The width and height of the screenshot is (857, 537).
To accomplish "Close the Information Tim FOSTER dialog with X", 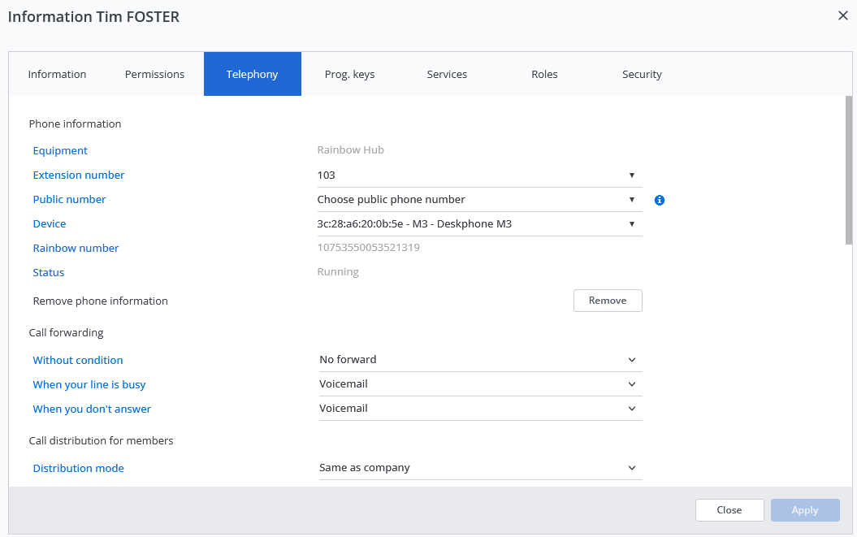I will 842,15.
